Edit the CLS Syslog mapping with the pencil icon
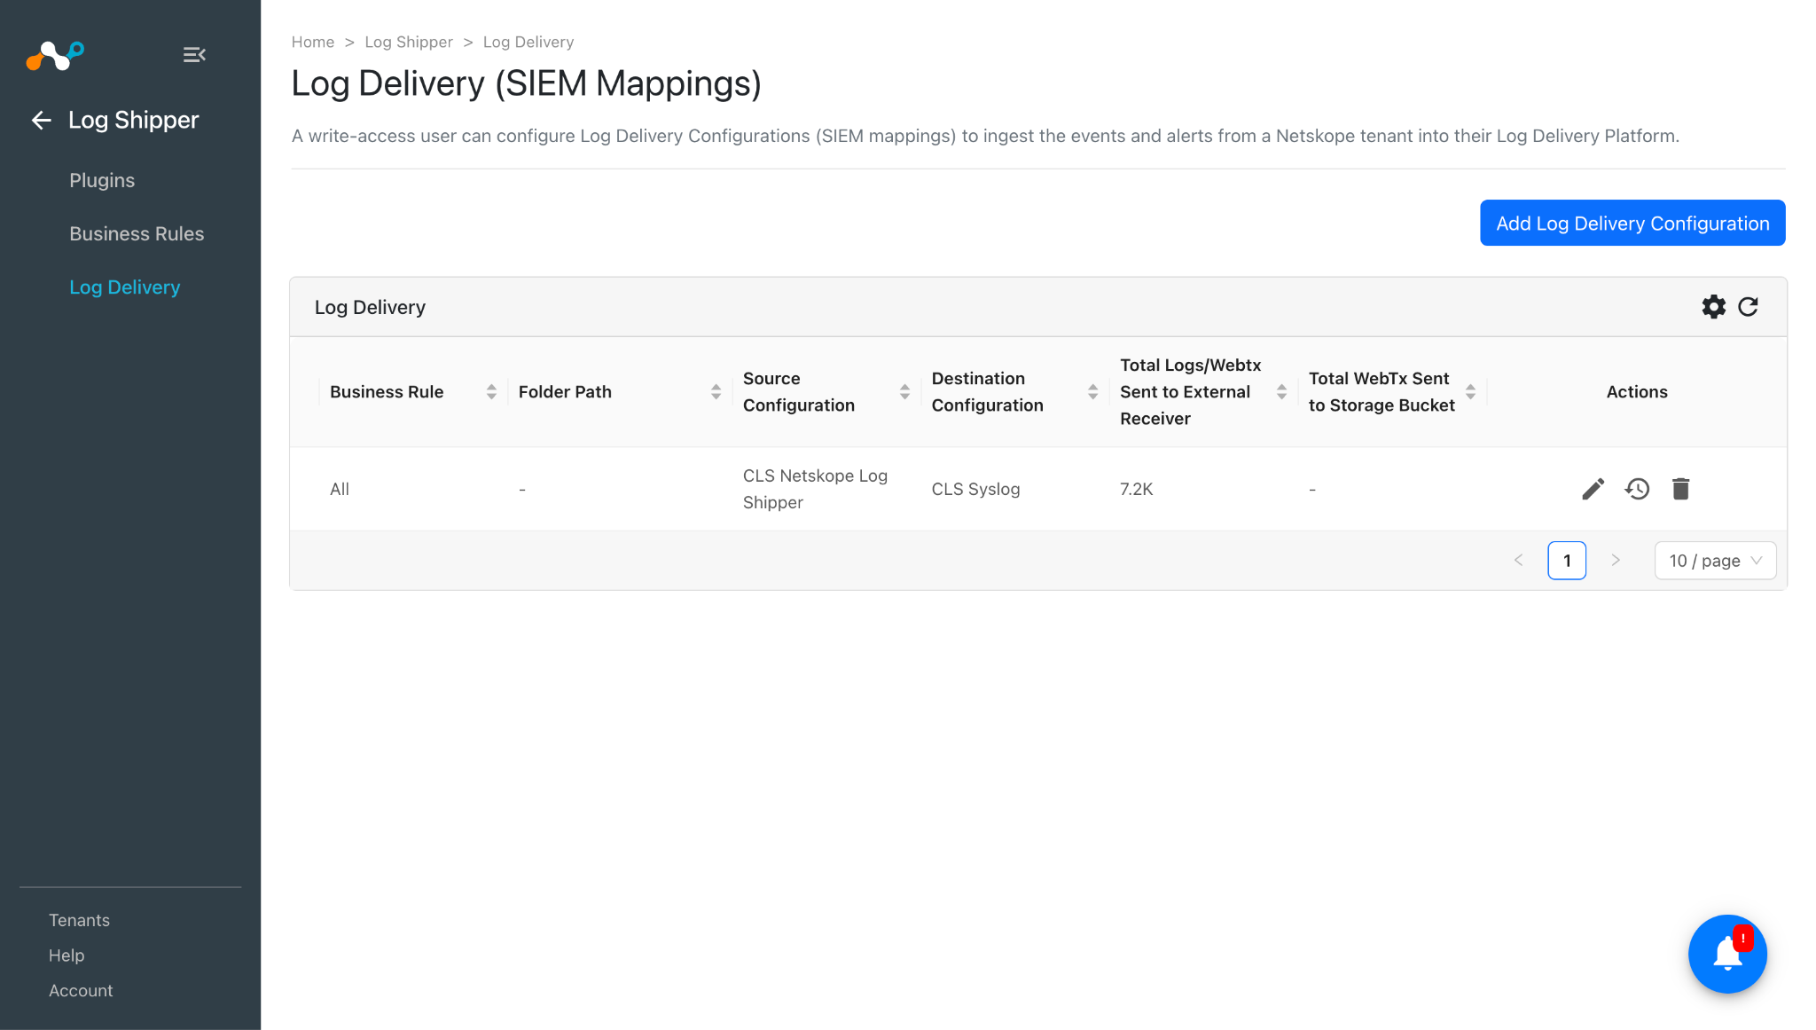The height and width of the screenshot is (1030, 1816). tap(1593, 489)
